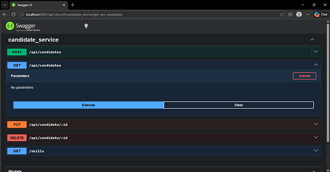Click the Parameters heading
This screenshot has width=330, height=172.
point(20,76)
